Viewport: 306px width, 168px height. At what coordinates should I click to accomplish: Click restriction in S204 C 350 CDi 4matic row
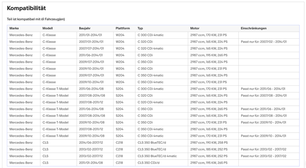pos(263,136)
